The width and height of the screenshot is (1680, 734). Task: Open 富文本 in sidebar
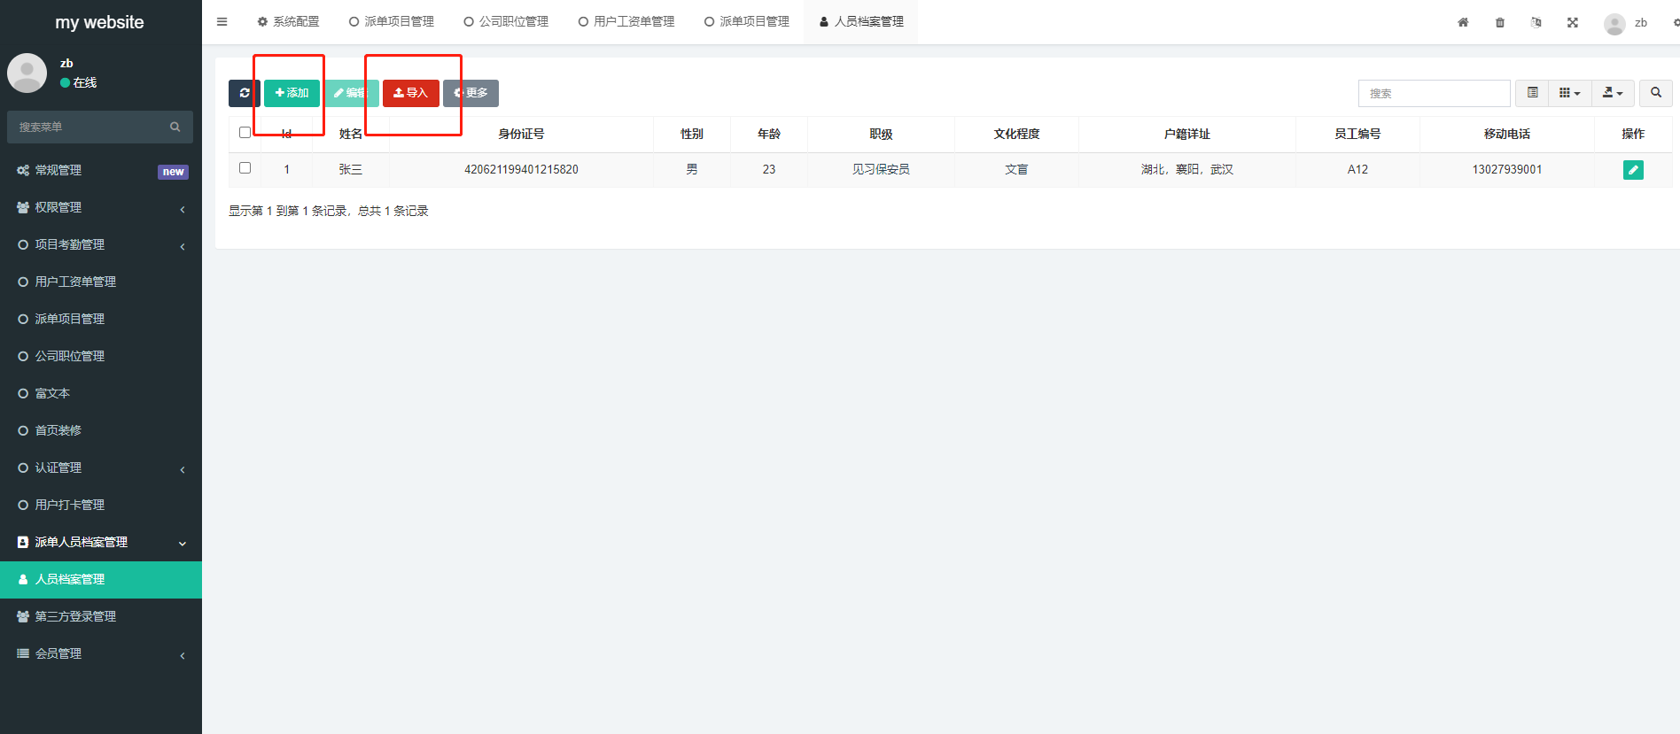click(101, 393)
